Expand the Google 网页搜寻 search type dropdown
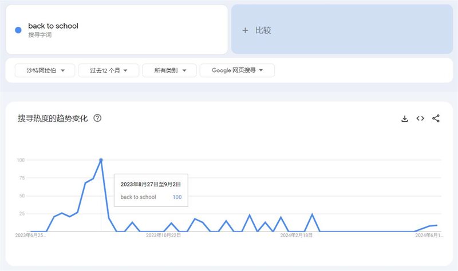 pos(237,70)
